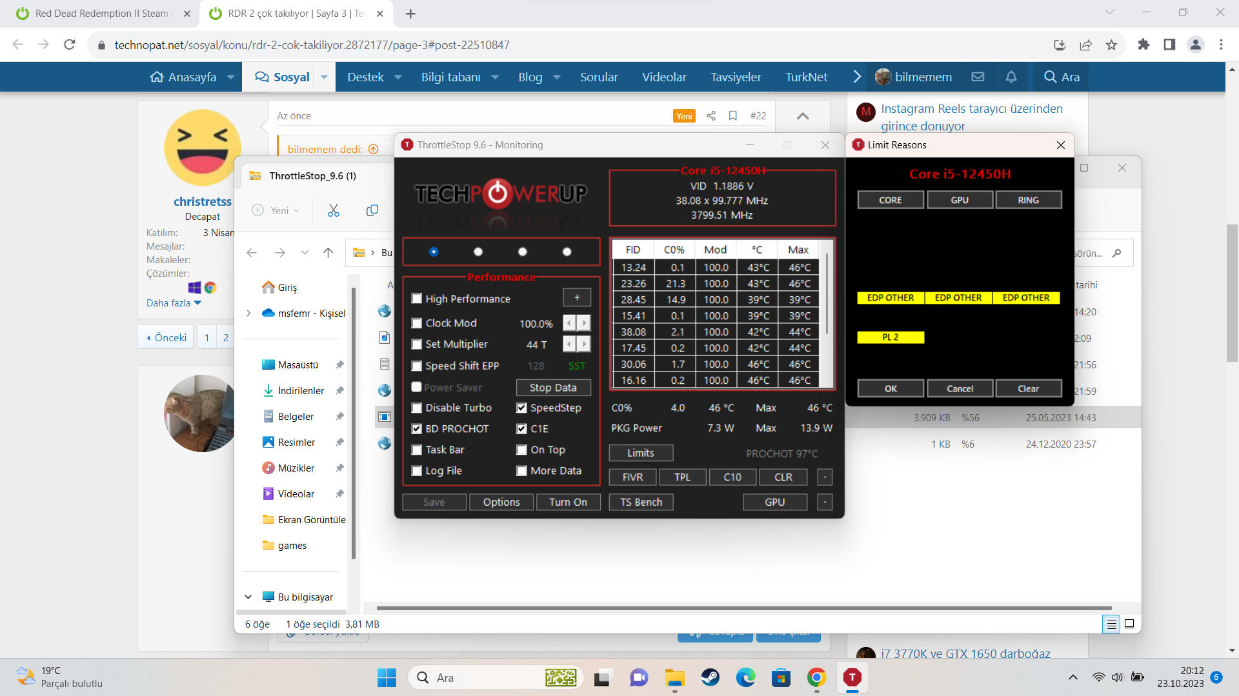
Task: Open the Videolar navigation item
Action: (664, 77)
